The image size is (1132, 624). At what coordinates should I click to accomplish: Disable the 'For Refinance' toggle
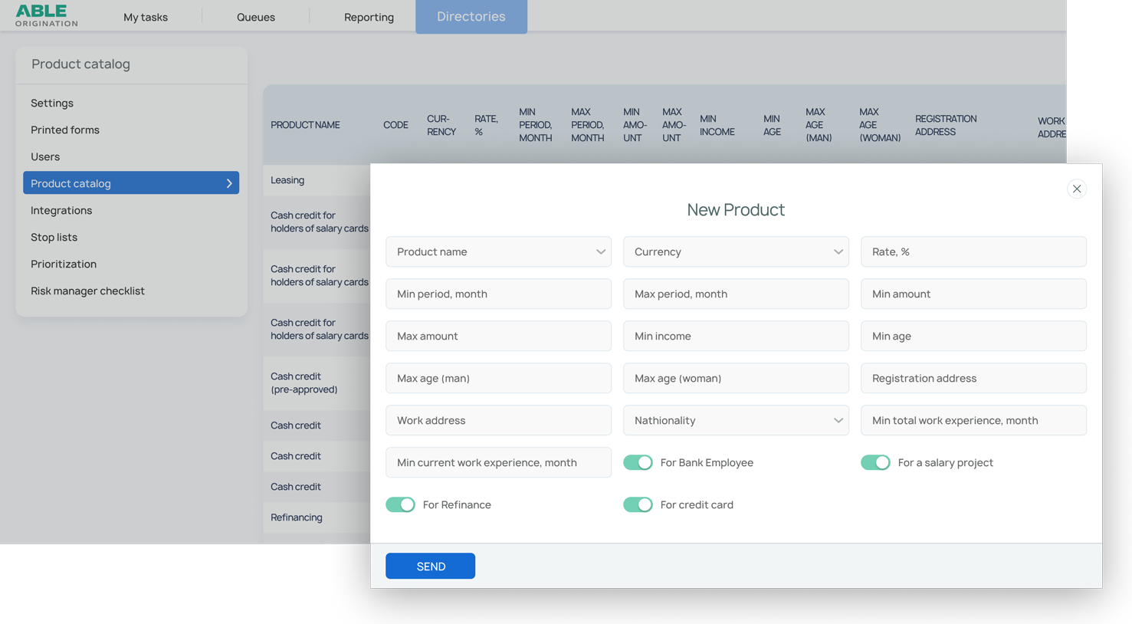[400, 504]
